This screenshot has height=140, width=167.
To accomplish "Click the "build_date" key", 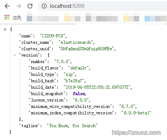I will click(42, 87).
